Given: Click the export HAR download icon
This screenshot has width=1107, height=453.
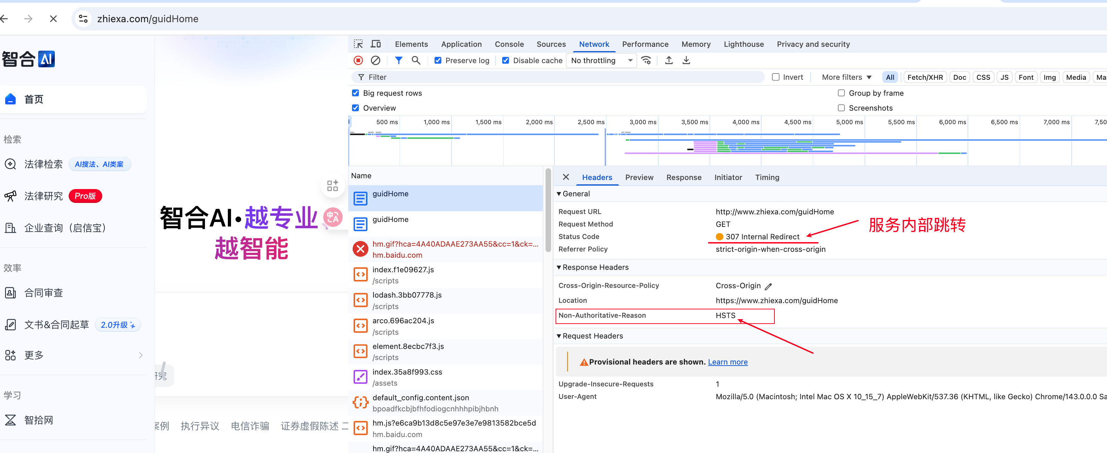Looking at the screenshot, I should click(686, 61).
